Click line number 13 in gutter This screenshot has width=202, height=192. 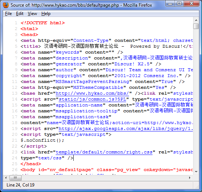click(15, 93)
